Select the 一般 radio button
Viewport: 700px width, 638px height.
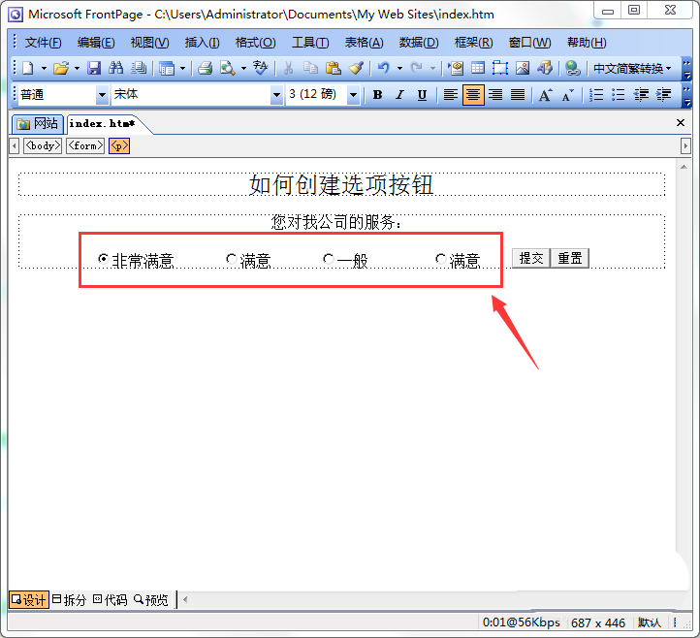pyautogui.click(x=328, y=259)
